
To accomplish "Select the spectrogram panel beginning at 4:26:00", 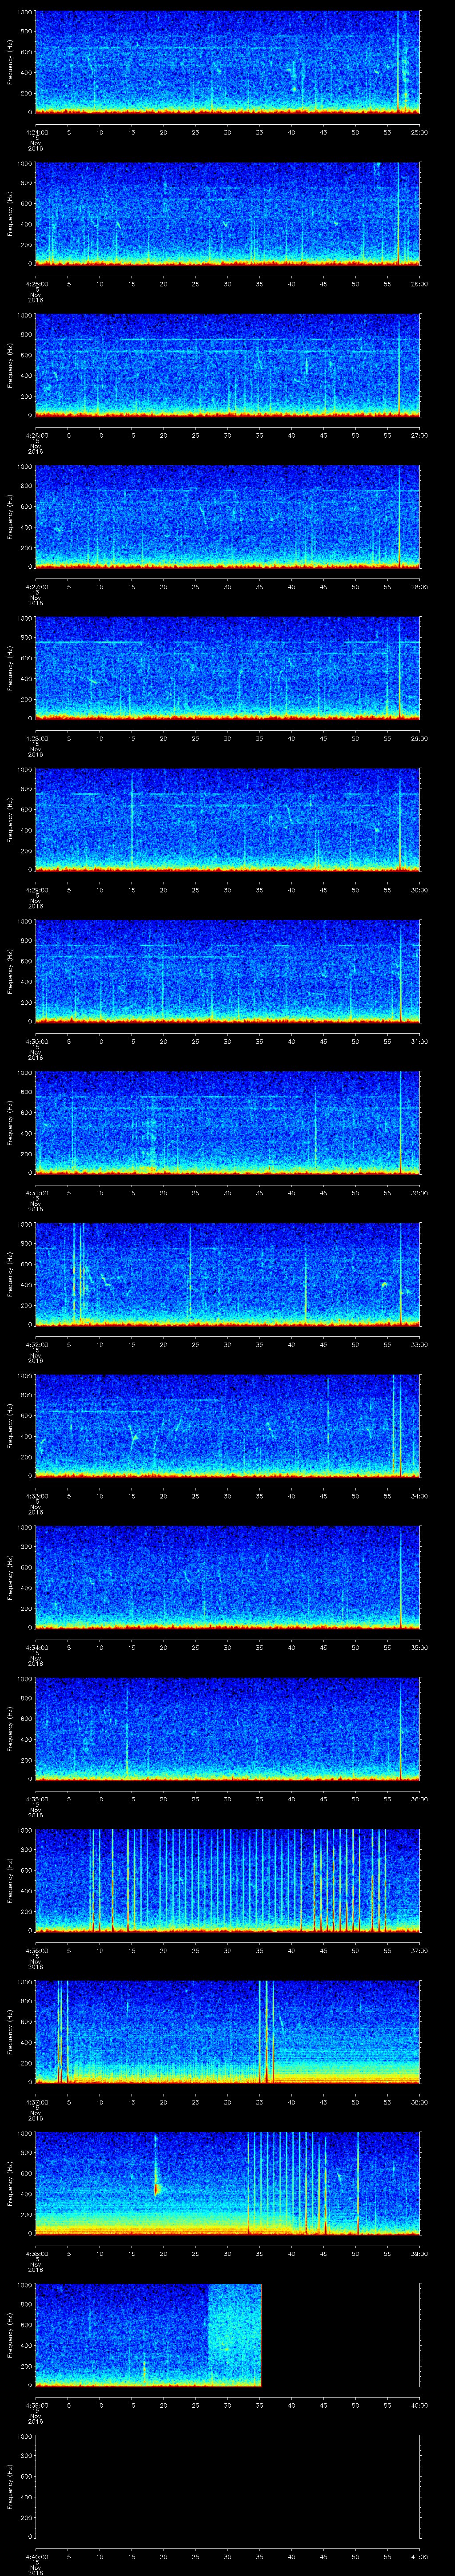I will 227,365.
